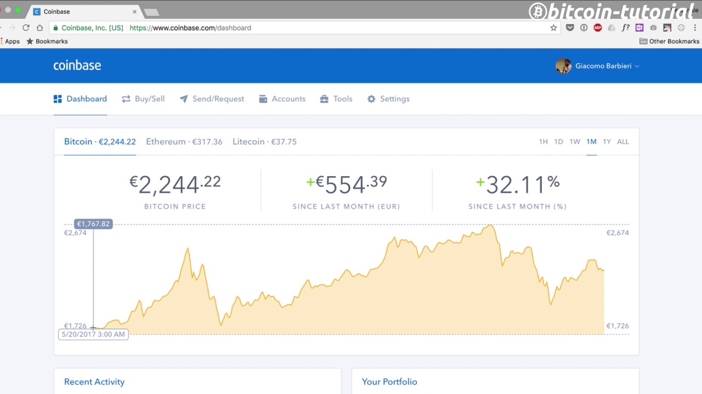The width and height of the screenshot is (702, 394).
Task: Click the Coinbase logo in the header
Action: pos(77,65)
